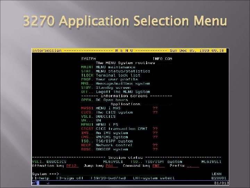Click F1-help function key label

pyautogui.click(x=41, y=178)
